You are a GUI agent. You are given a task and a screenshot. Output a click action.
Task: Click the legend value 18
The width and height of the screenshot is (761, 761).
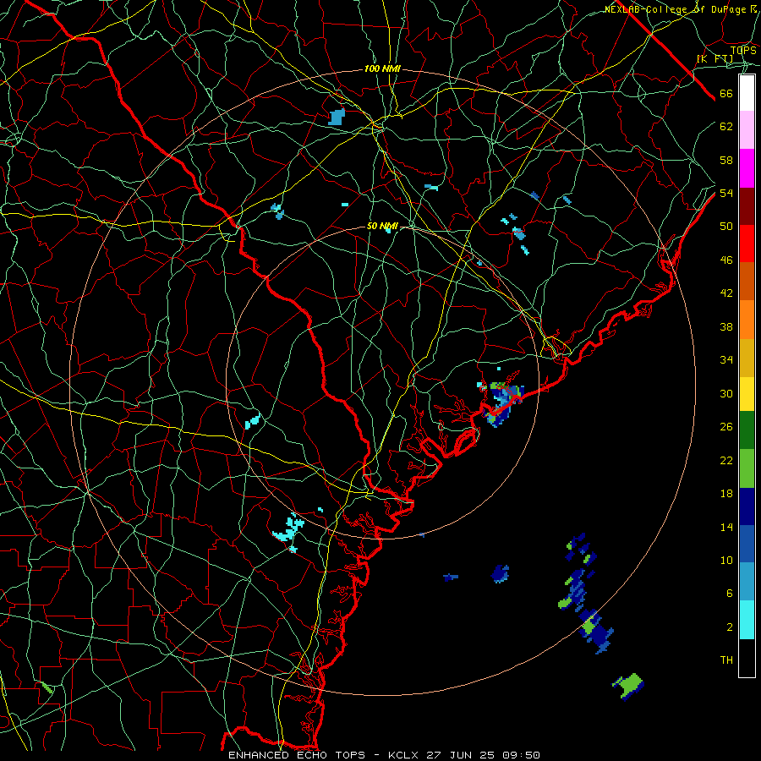pos(726,494)
